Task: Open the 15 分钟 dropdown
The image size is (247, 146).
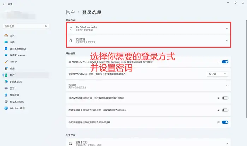Action: (x=217, y=74)
